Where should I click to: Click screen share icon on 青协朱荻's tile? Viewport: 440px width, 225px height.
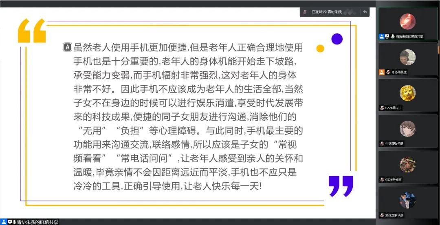(387, 36)
